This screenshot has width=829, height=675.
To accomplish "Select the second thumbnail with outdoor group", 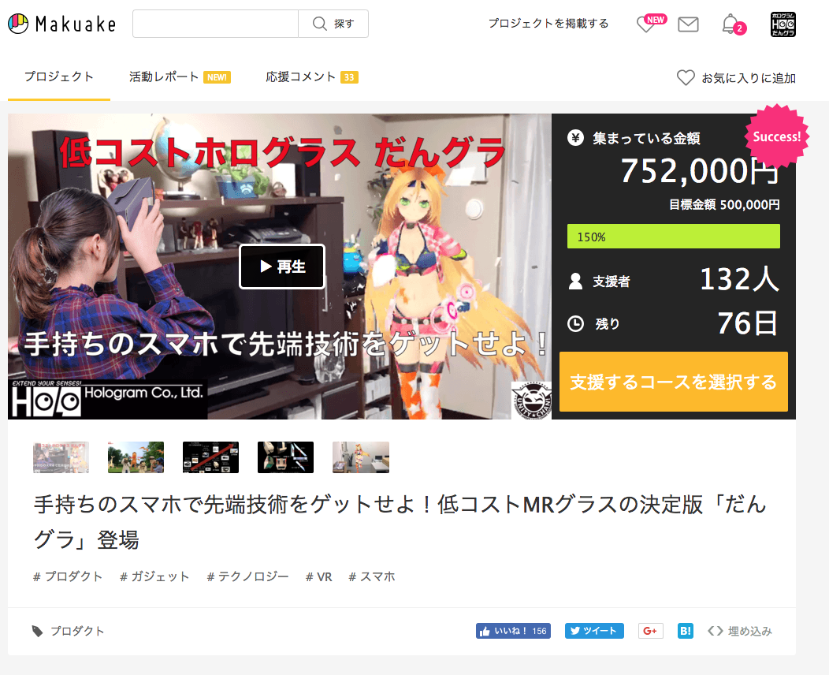I will [136, 457].
